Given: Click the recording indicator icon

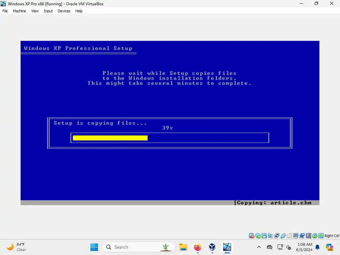Looking at the screenshot, I should pos(302,236).
